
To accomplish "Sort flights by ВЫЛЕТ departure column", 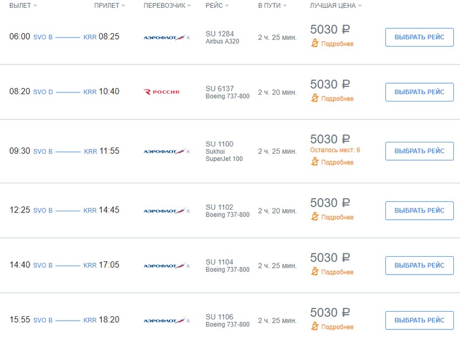I will pyautogui.click(x=23, y=6).
